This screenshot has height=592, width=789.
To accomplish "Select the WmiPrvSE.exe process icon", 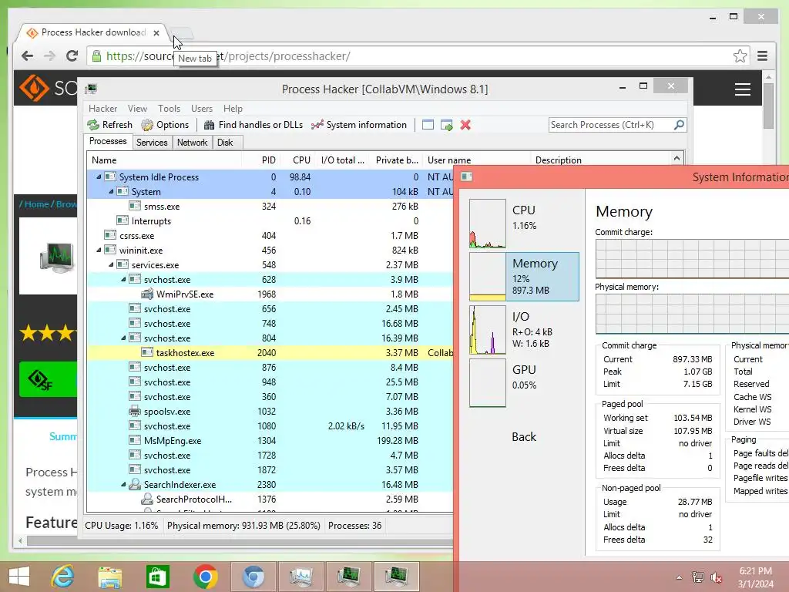I will pos(147,294).
